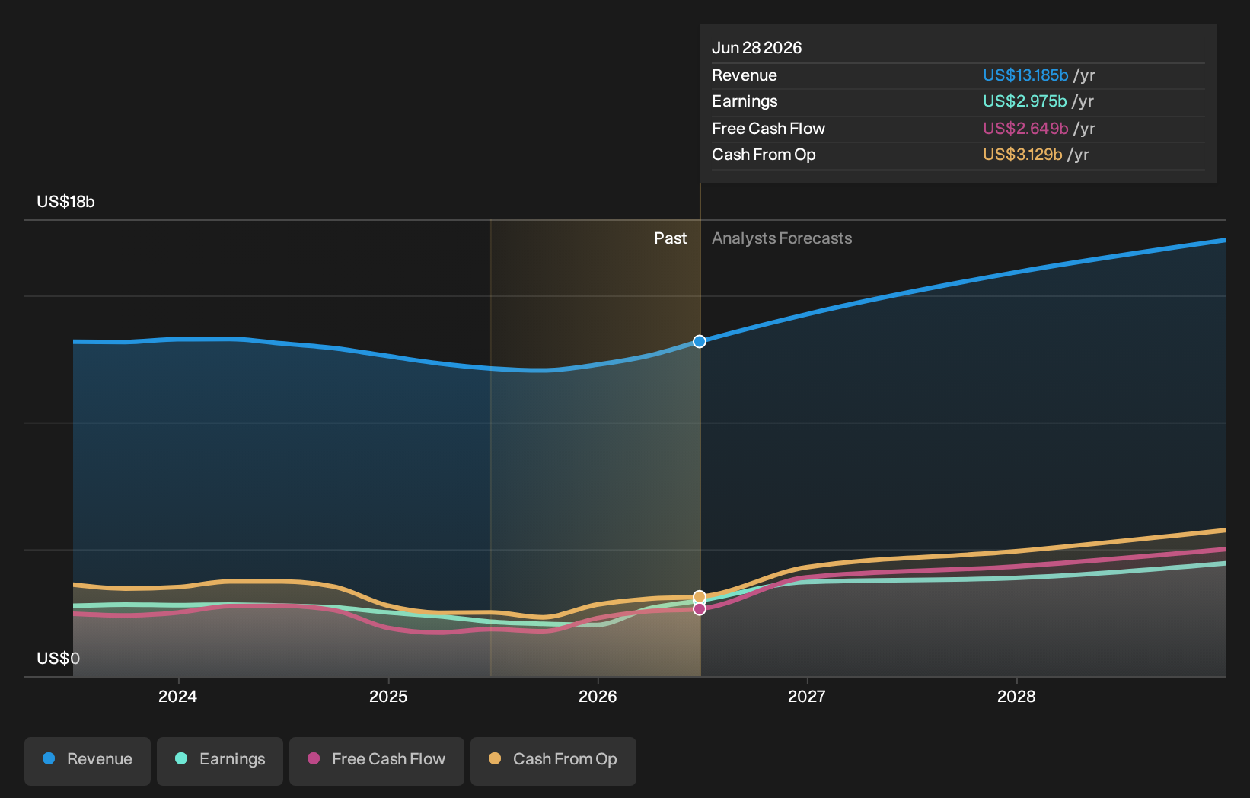Click the orange Cash From Op data point

pyautogui.click(x=700, y=597)
